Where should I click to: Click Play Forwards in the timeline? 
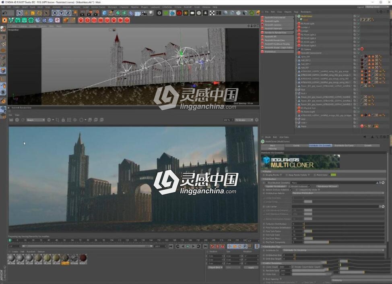(188, 247)
